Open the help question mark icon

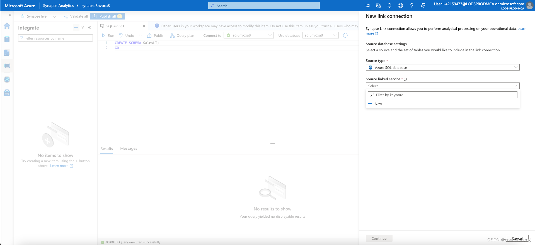[x=412, y=6]
